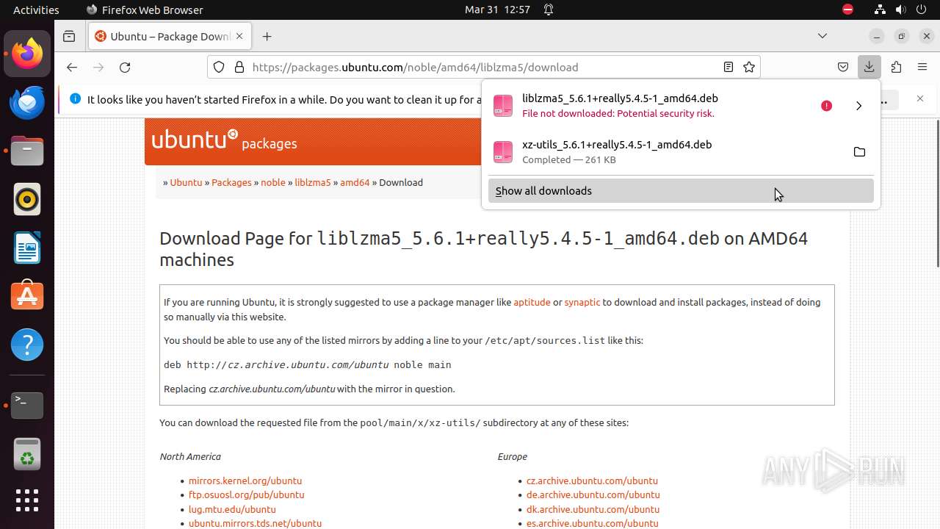The width and height of the screenshot is (940, 529).
Task: Dismiss the Firefox refresh notification bar
Action: 920,98
